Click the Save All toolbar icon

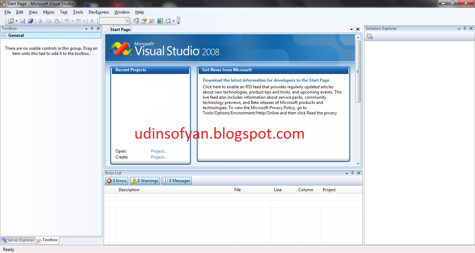click(x=31, y=21)
